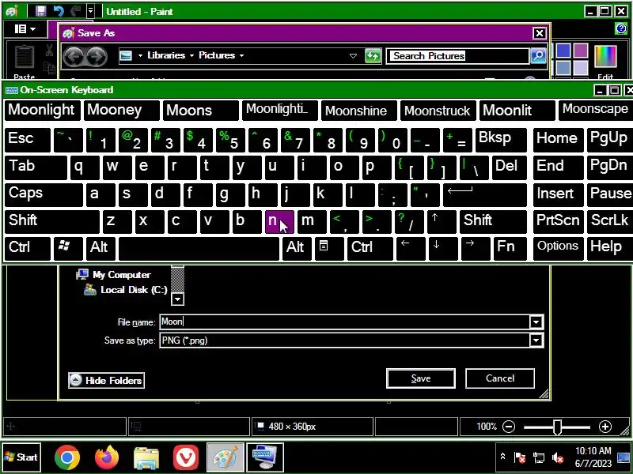
Task: Click the Save icon in Paint's quick access toolbar
Action: point(41,11)
